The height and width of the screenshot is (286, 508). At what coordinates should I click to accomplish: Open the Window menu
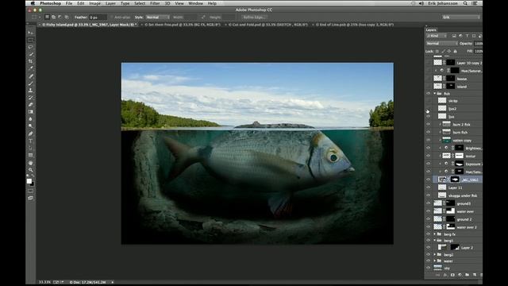(196, 3)
